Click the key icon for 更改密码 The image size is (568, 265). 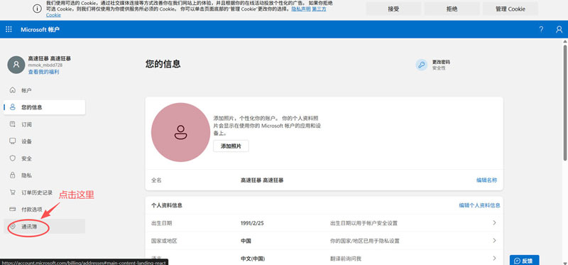pos(421,65)
